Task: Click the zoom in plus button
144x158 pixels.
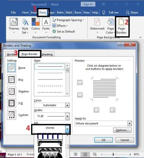Action: pyautogui.click(x=130, y=155)
